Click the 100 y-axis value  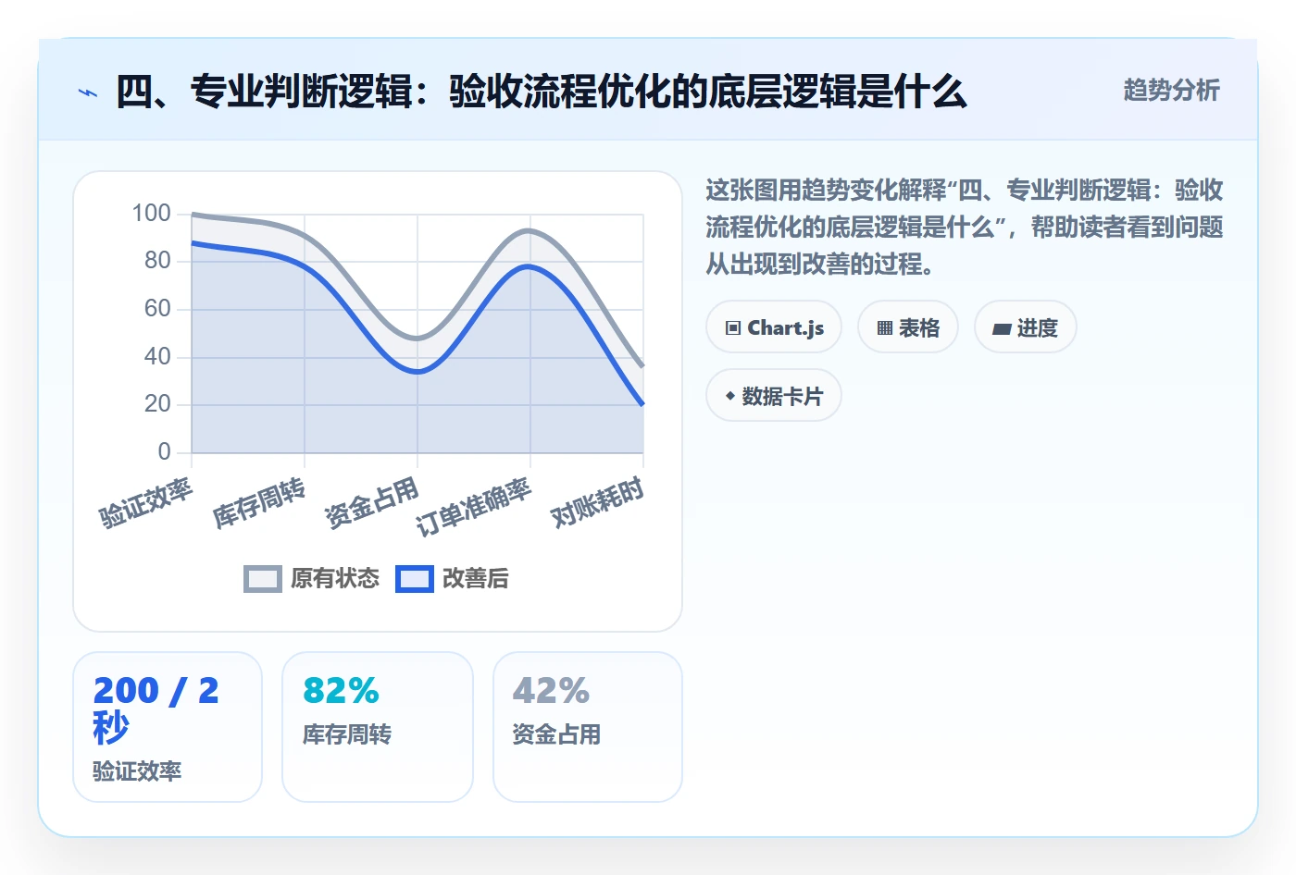pyautogui.click(x=151, y=214)
